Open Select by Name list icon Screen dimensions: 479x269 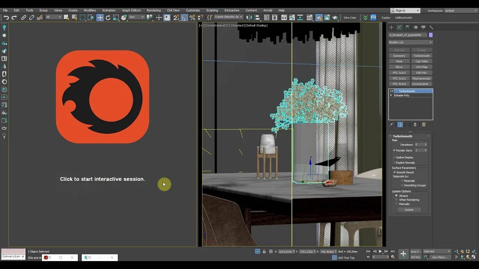click(74, 18)
